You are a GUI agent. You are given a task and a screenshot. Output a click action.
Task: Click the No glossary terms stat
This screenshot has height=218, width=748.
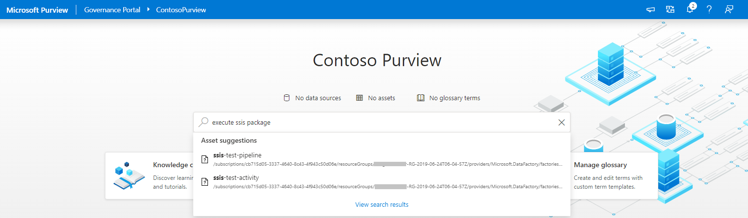coord(448,98)
